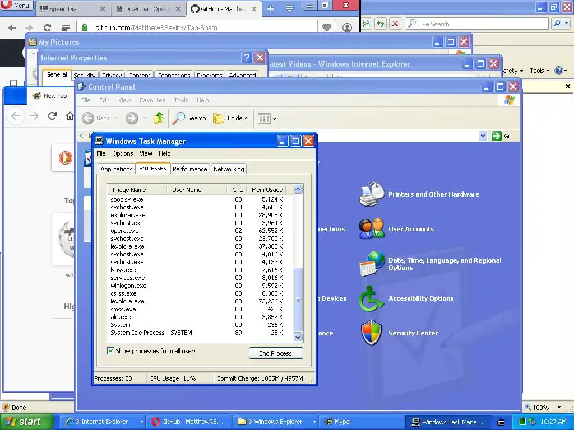This screenshot has width=574, height=430.
Task: Click the Windows start button
Action: click(x=26, y=422)
